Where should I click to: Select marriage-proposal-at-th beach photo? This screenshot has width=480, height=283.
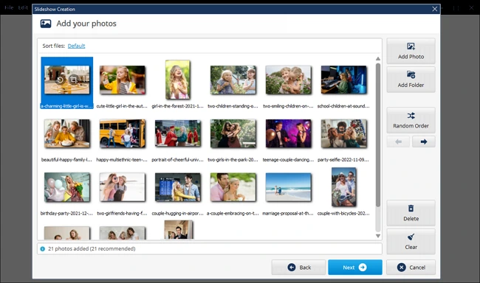[288, 187]
